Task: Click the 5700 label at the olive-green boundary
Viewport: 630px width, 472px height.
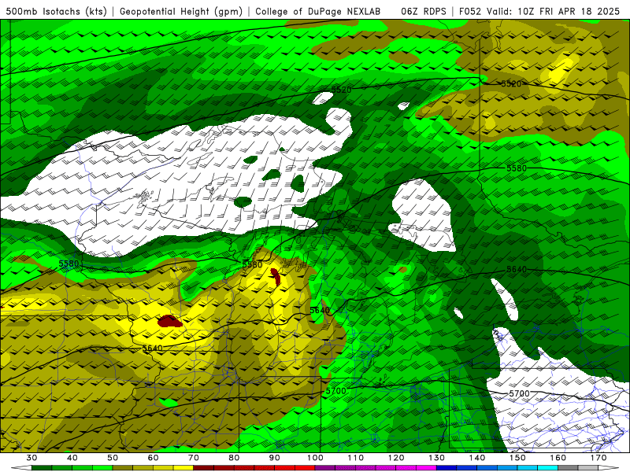Action: click(335, 391)
